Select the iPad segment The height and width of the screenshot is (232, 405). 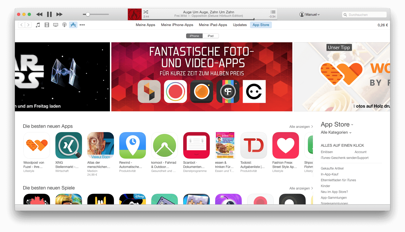tap(211, 36)
